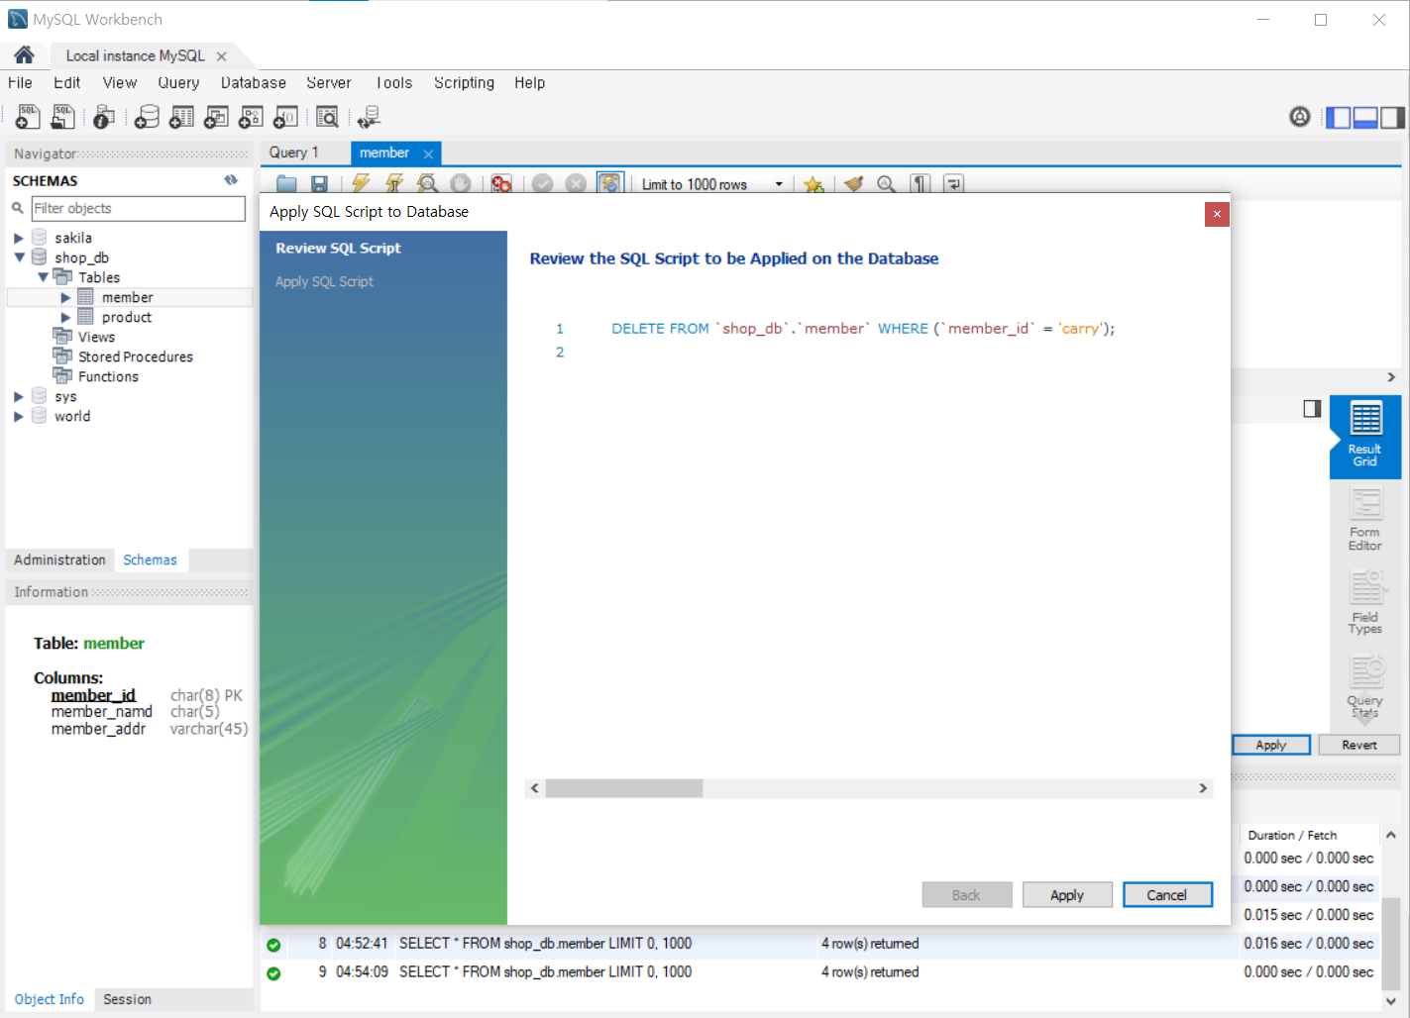The image size is (1410, 1018).
Task: Create new schema toolbar icon
Action: point(147,117)
